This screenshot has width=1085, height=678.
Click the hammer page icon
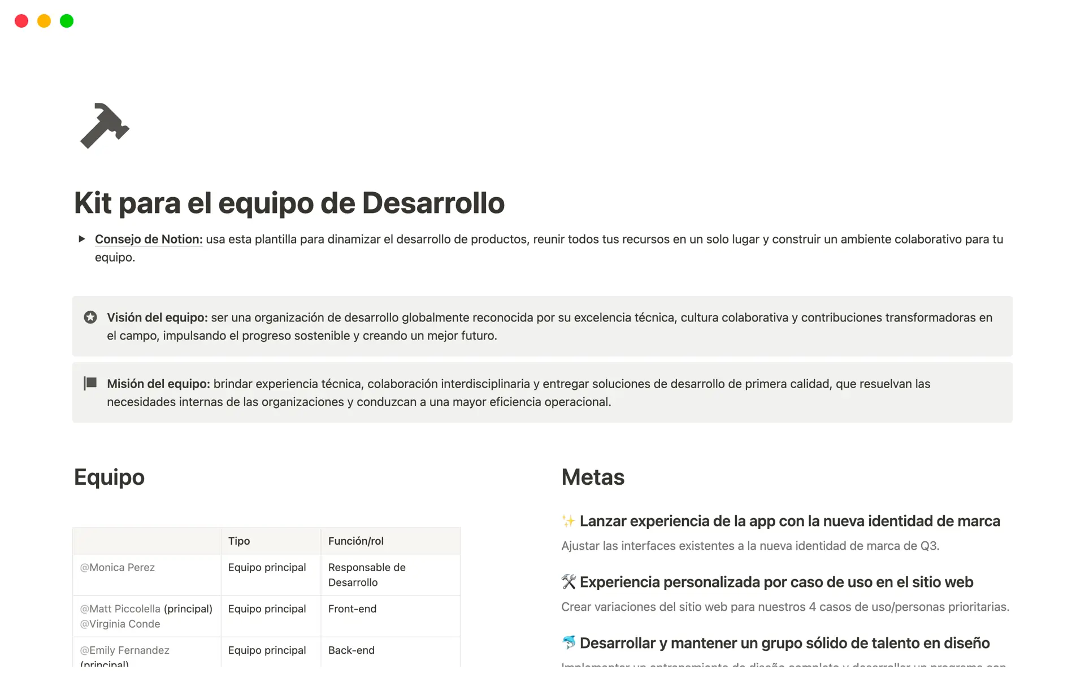105,126
